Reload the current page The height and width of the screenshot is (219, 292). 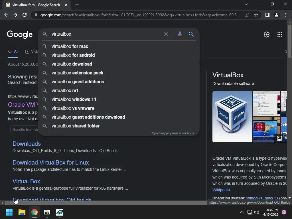(25, 15)
